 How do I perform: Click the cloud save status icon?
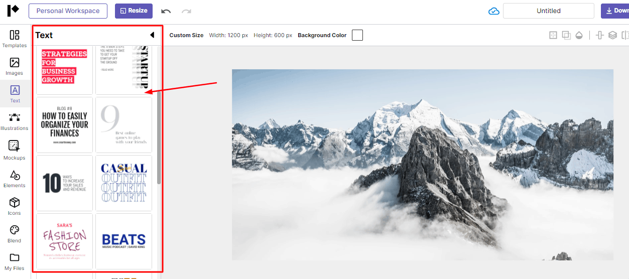tap(494, 11)
